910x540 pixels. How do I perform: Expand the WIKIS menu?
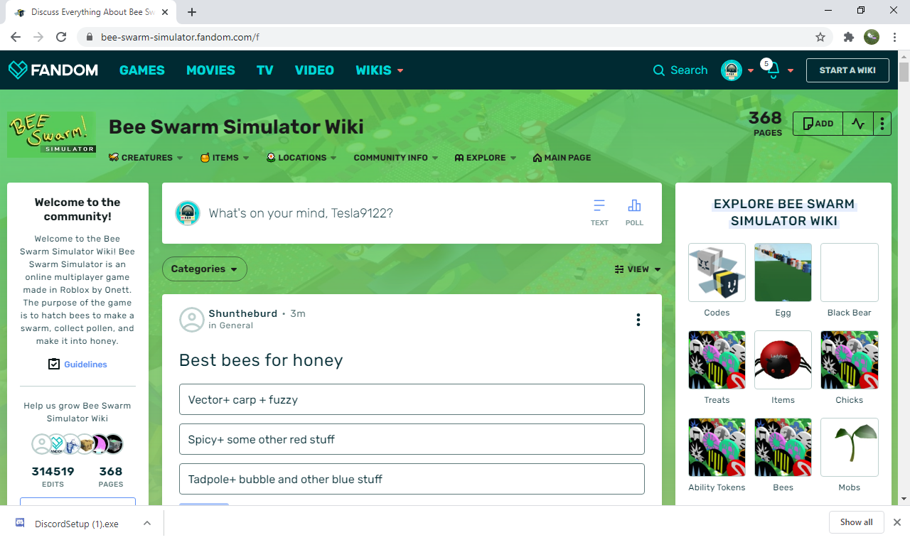click(x=380, y=70)
